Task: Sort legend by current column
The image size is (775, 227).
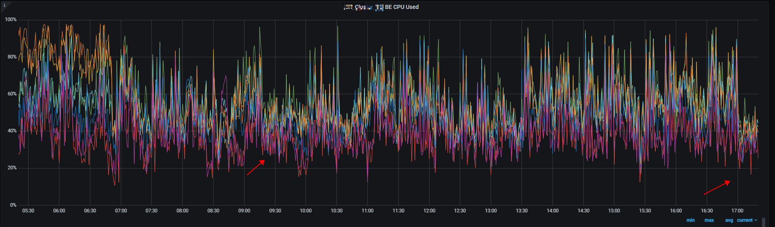Action: coord(744,220)
